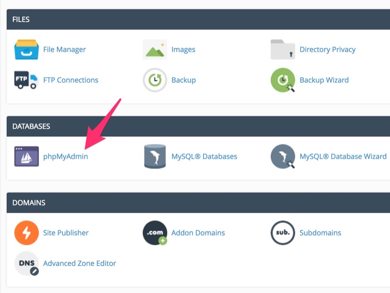Go to the Site Publisher link

pos(66,233)
